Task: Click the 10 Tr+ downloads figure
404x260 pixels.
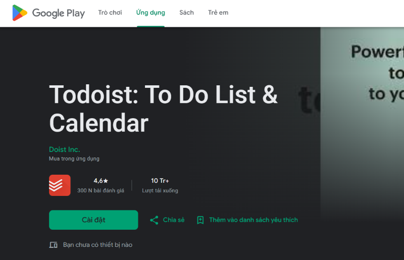Action: 160,181
